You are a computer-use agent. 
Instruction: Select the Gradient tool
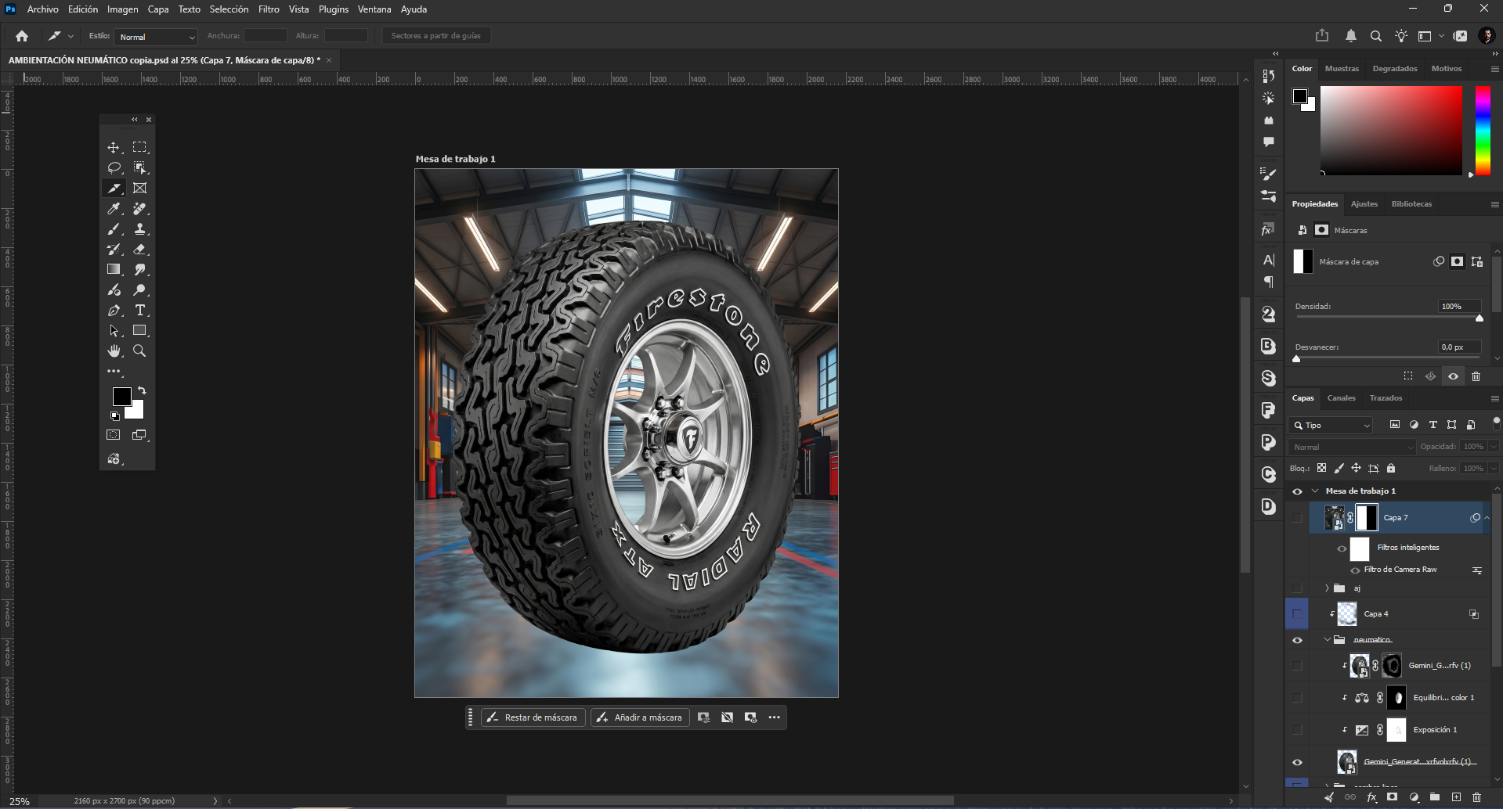(114, 269)
